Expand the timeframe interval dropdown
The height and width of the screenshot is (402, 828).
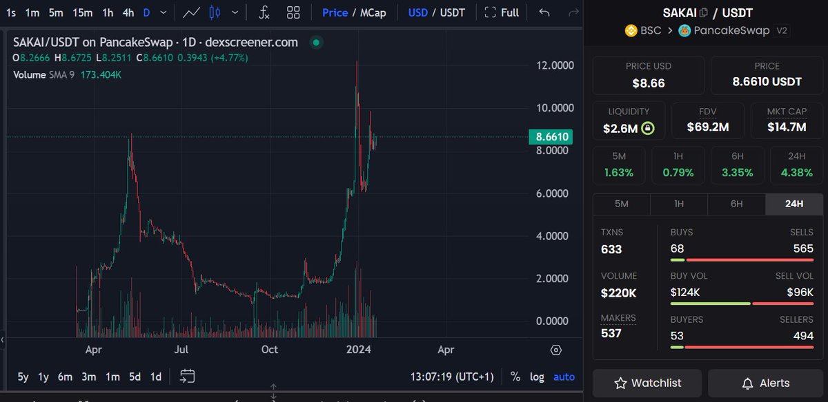[163, 12]
